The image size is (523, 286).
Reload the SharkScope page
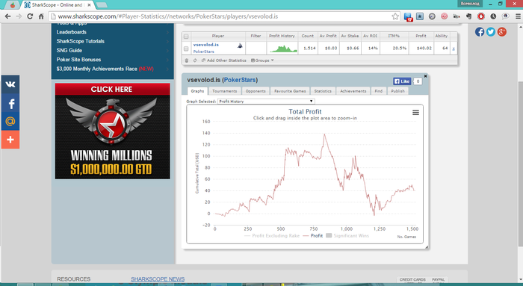(30, 16)
